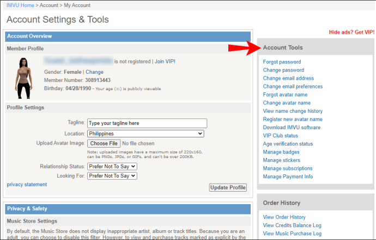Open the IMVU Home breadcrumb link
This screenshot has height=240, width=376.
[20, 5]
